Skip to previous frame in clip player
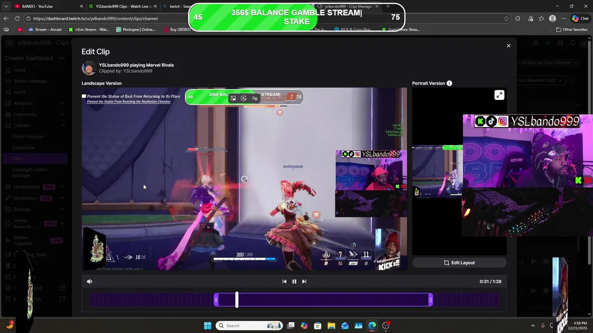 [284, 281]
